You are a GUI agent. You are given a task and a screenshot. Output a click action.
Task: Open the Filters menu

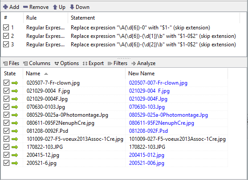click(118, 63)
